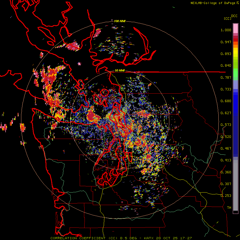240x240 pixels.
Task: Click the CORRELATION COEFFICIENT (CC) caption text
Action: click(x=84, y=238)
